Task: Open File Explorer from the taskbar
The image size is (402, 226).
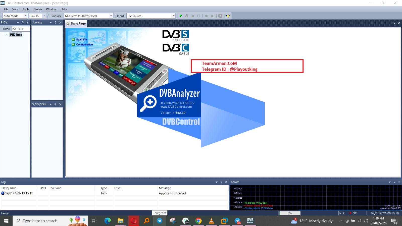Action: [121, 221]
